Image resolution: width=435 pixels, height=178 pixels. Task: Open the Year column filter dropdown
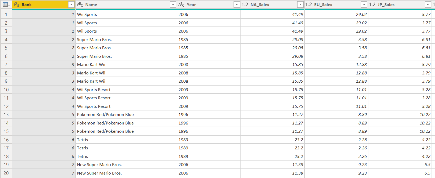[236, 5]
